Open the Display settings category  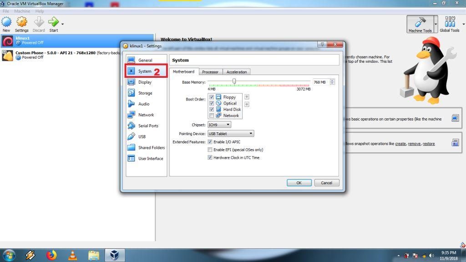(x=146, y=82)
